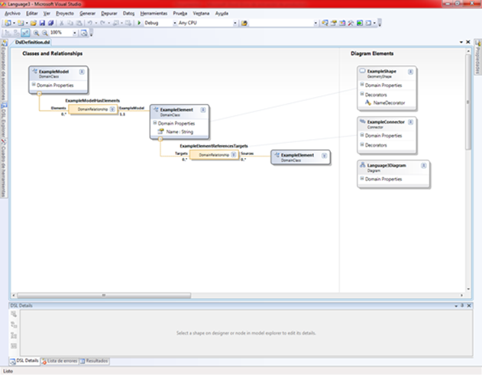Click the third DSL Details side icon
The width and height of the screenshot is (482, 375).
(14, 335)
